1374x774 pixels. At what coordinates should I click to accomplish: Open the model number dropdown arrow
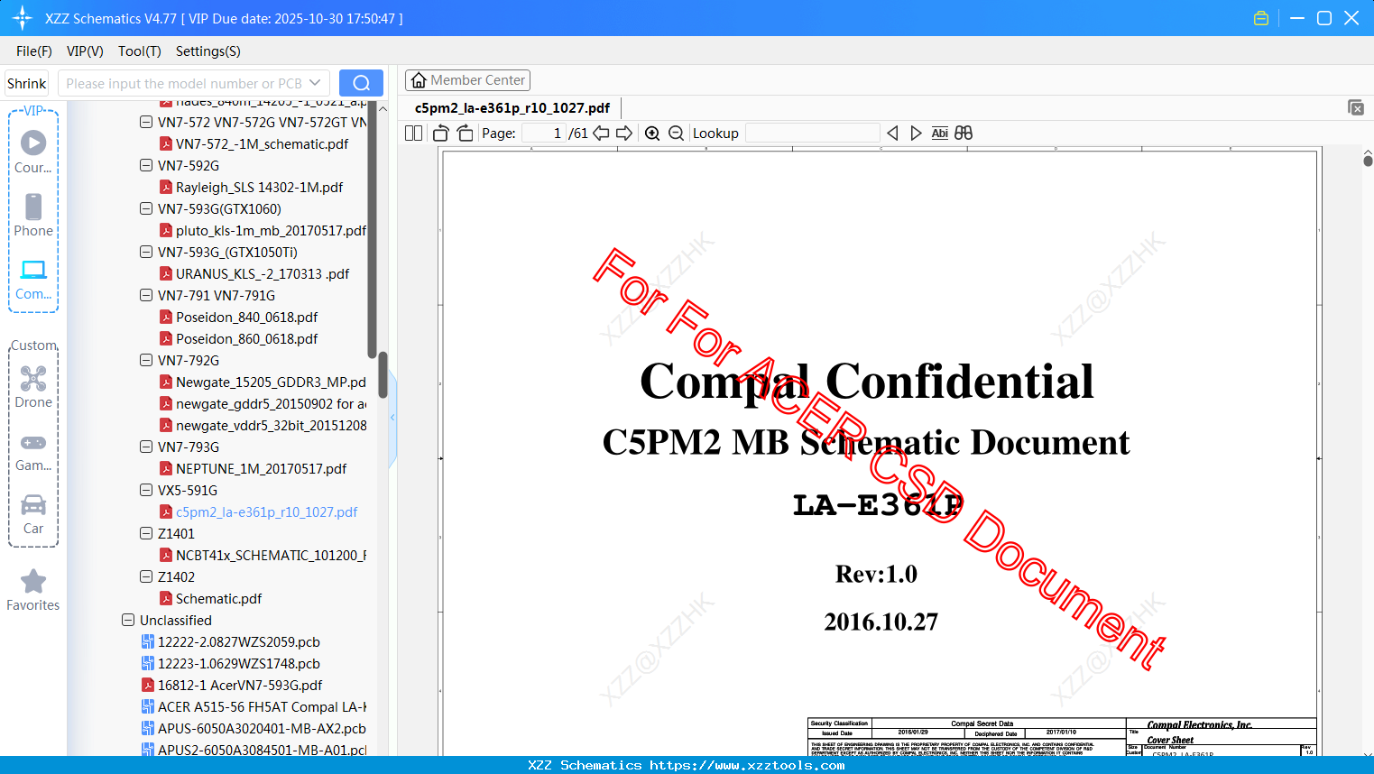pyautogui.click(x=315, y=83)
